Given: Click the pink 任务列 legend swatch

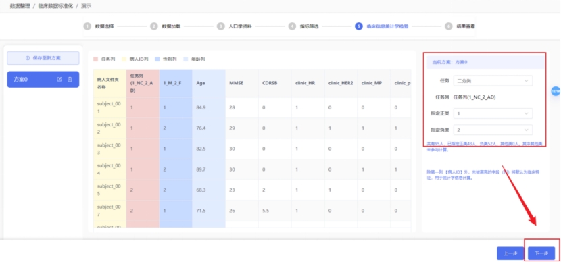Looking at the screenshot, I should (95, 59).
